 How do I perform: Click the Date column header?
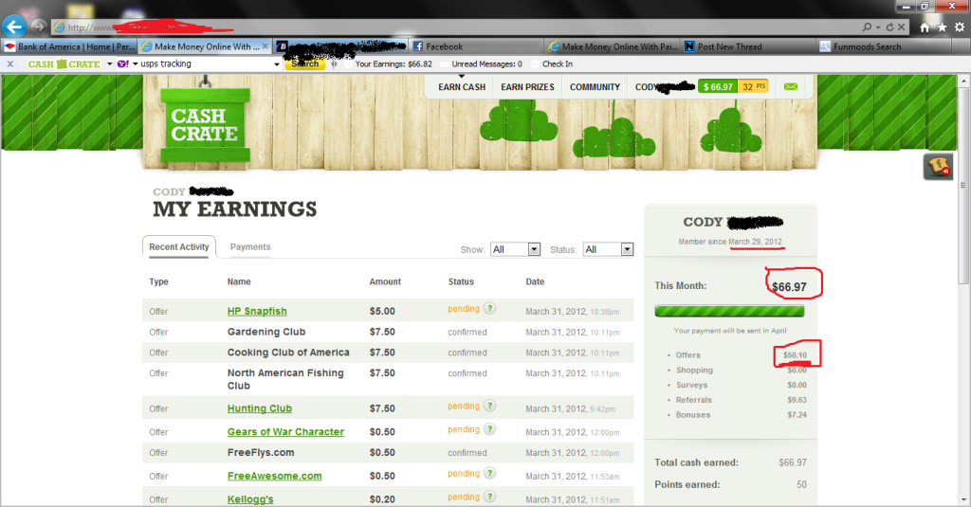point(535,281)
